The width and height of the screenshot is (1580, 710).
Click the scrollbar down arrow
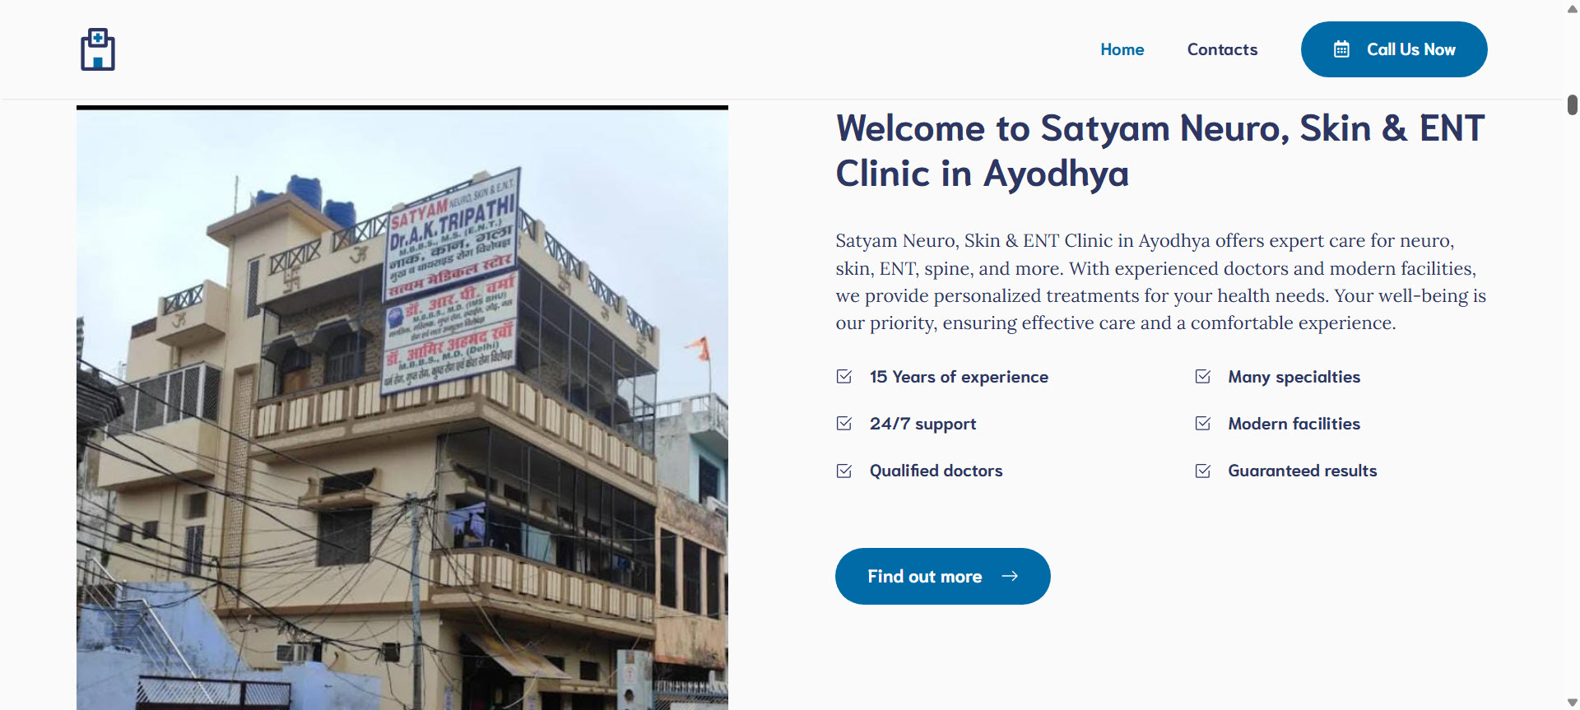[1573, 702]
